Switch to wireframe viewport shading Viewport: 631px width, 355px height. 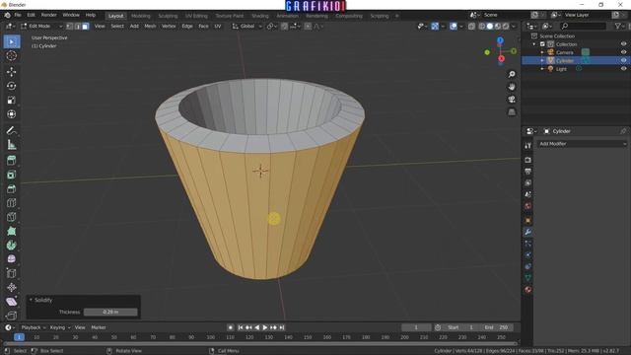[x=482, y=27]
